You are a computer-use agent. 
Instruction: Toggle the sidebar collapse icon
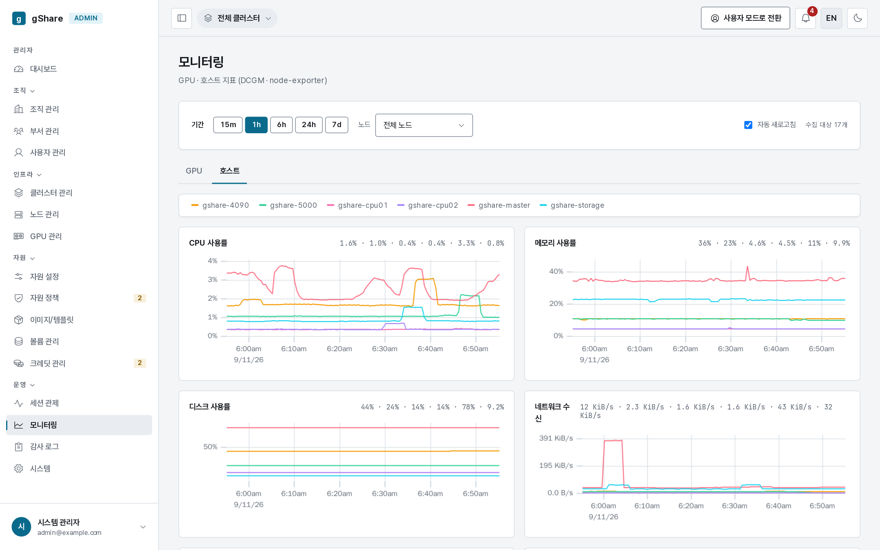(182, 18)
